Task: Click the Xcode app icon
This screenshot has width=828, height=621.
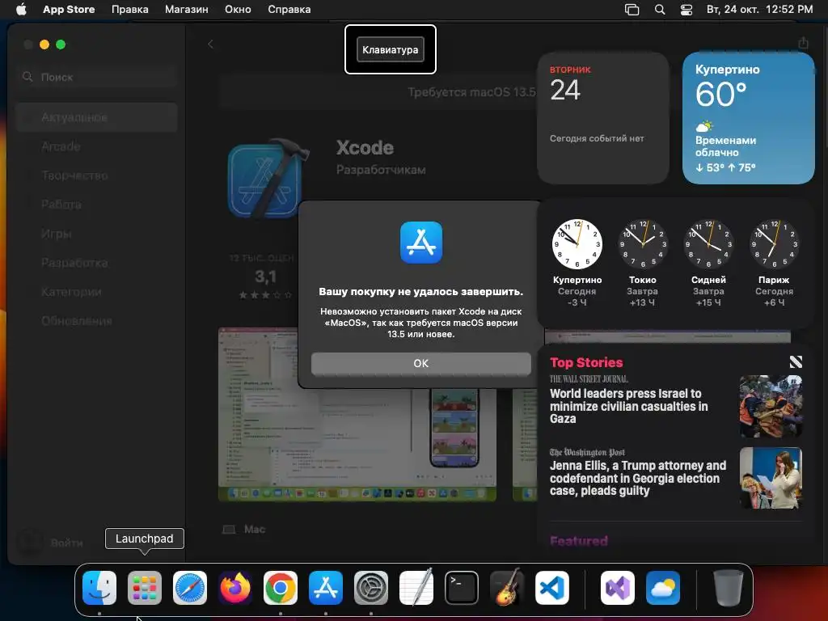Action: click(x=268, y=179)
